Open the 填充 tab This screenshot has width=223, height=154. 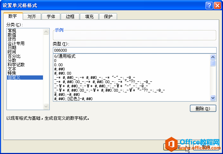[89, 16]
